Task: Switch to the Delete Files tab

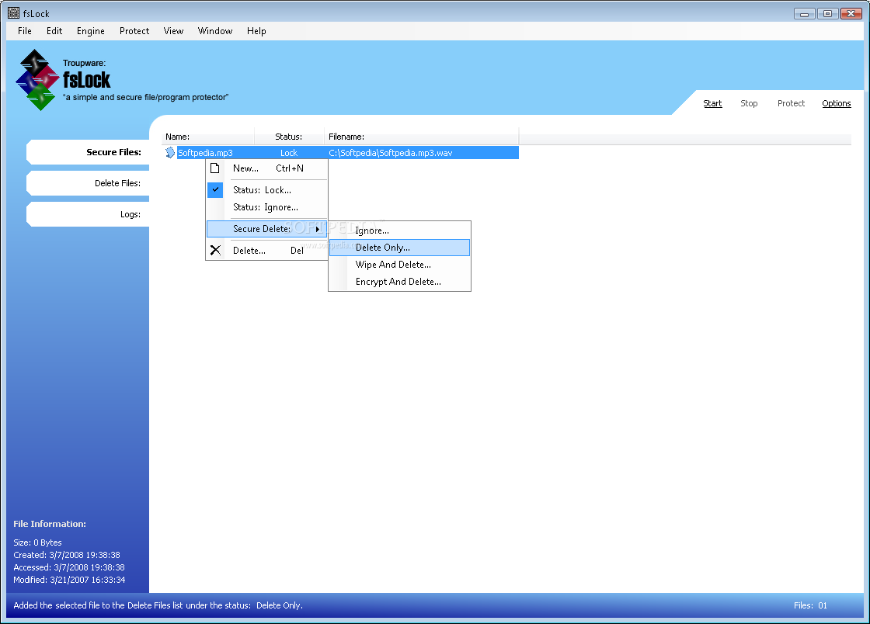Action: [88, 183]
